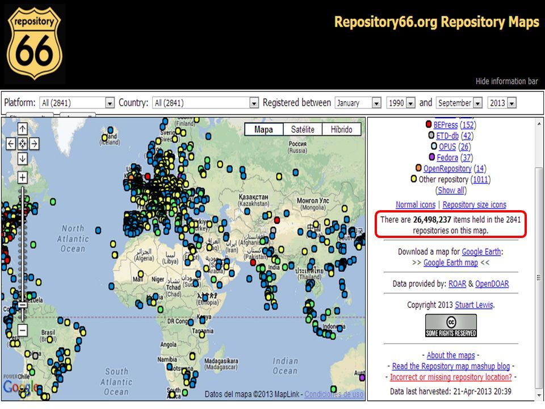The height and width of the screenshot is (409, 545).
Task: Open About the maps link
Action: point(451,356)
